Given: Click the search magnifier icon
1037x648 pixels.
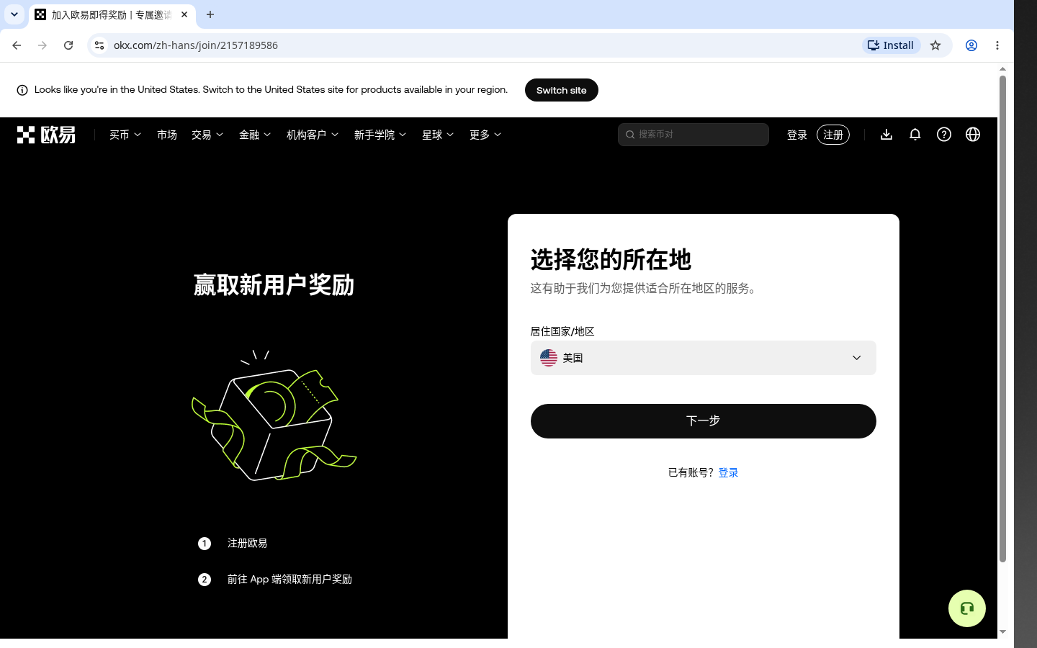Looking at the screenshot, I should point(630,135).
